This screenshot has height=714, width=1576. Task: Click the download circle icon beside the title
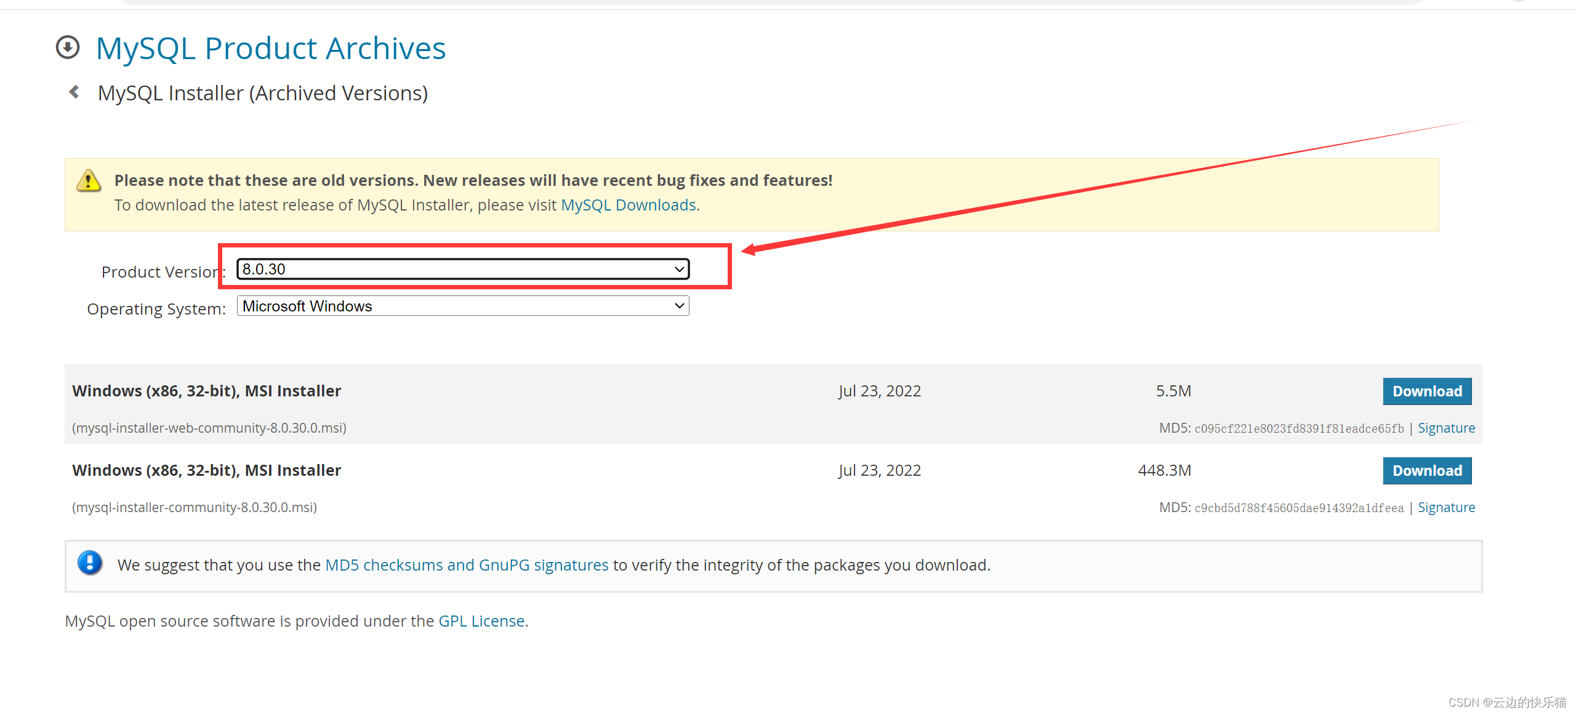68,47
